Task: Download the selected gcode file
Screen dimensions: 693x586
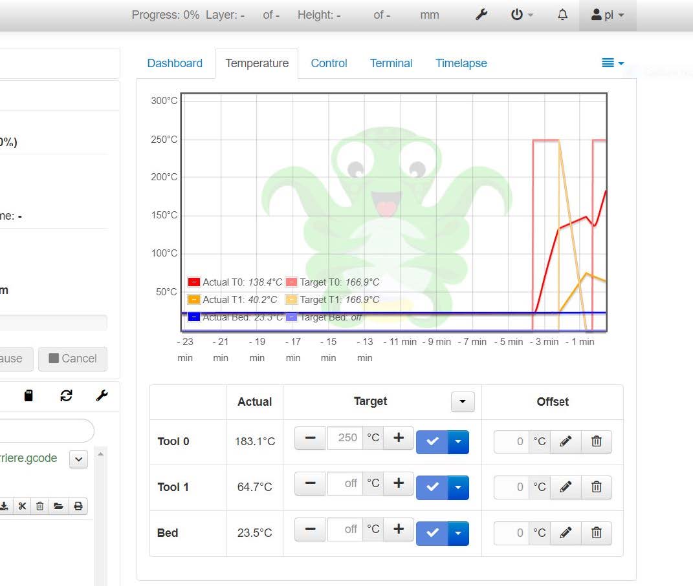Action: click(6, 506)
